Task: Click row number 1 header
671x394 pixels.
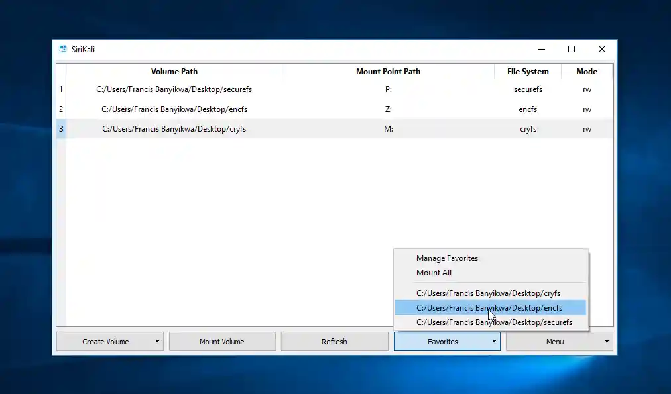Action: click(x=61, y=89)
